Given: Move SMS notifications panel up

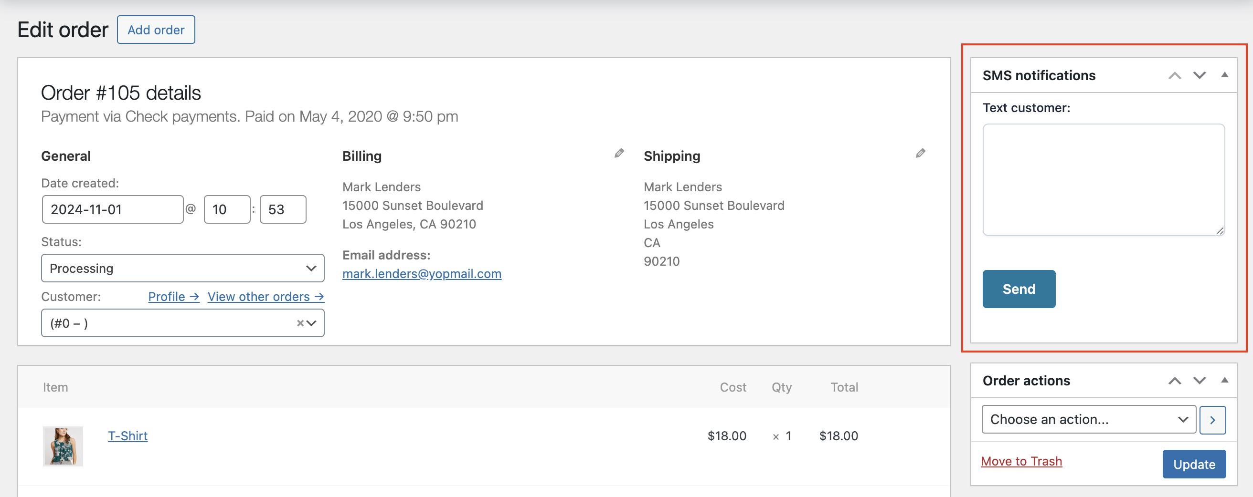Looking at the screenshot, I should pos(1175,75).
